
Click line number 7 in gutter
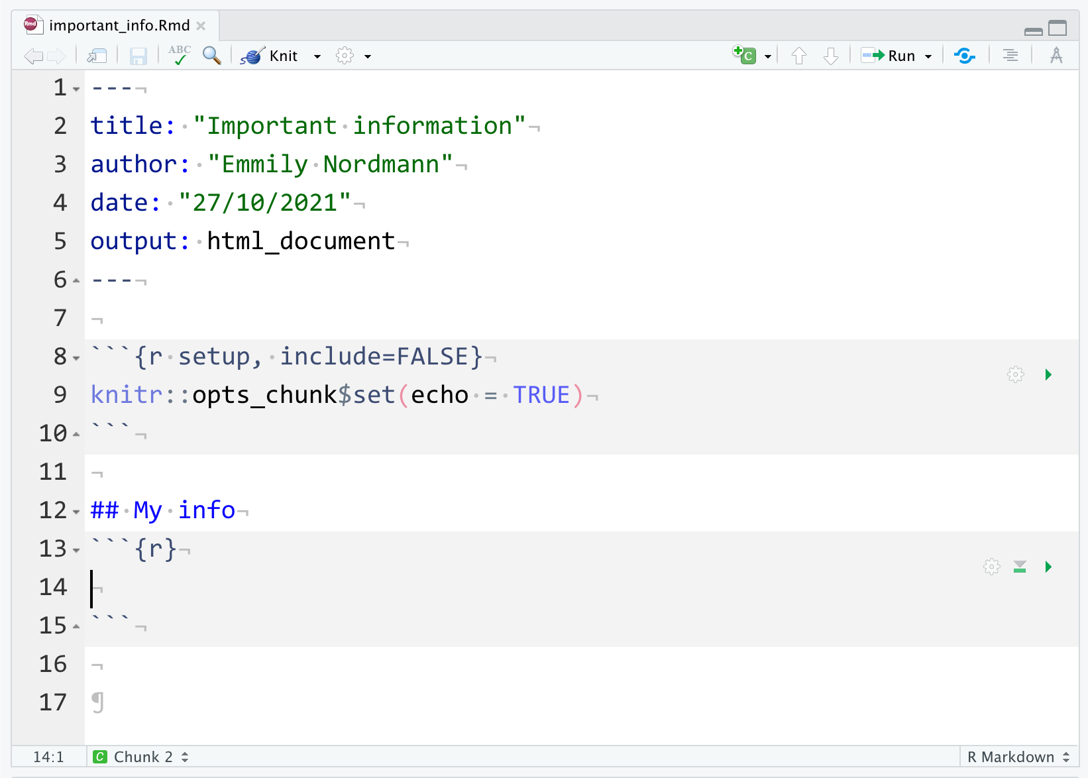(60, 317)
